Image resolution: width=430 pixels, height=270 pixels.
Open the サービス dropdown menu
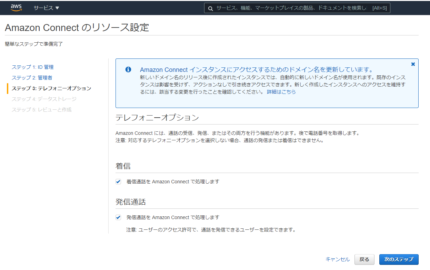coord(47,8)
